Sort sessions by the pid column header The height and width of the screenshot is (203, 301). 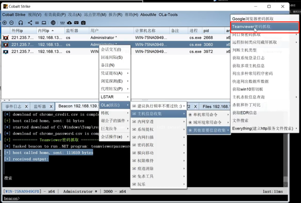click(x=213, y=31)
